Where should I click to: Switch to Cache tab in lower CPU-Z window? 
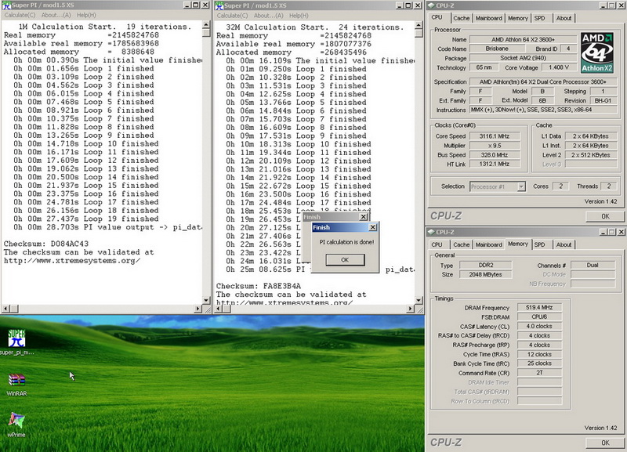[461, 244]
